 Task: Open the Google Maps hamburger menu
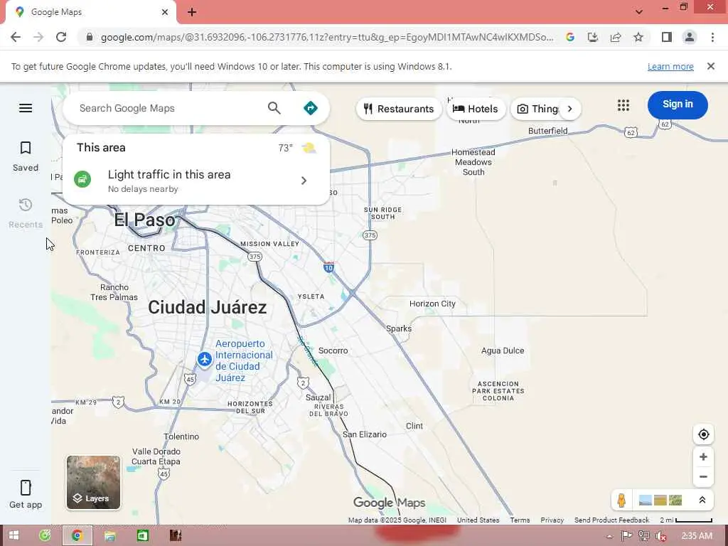tap(26, 108)
